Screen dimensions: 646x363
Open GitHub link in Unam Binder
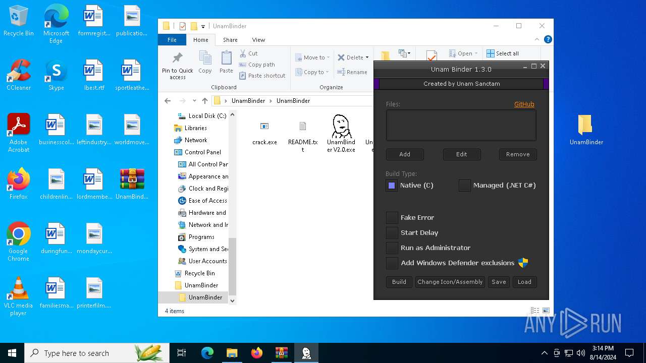tap(524, 104)
